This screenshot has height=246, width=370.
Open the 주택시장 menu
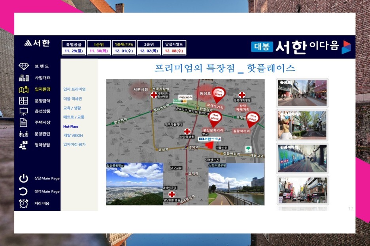pos(42,123)
